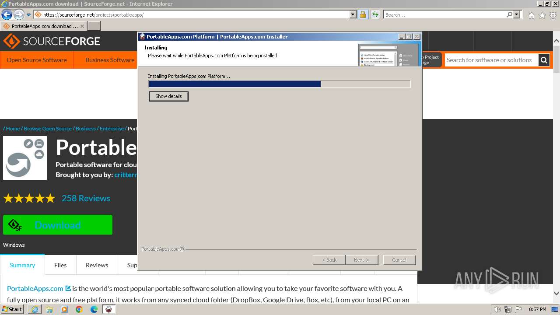Open the media player taskbar icon
This screenshot has width=560, height=315.
(x=64, y=309)
